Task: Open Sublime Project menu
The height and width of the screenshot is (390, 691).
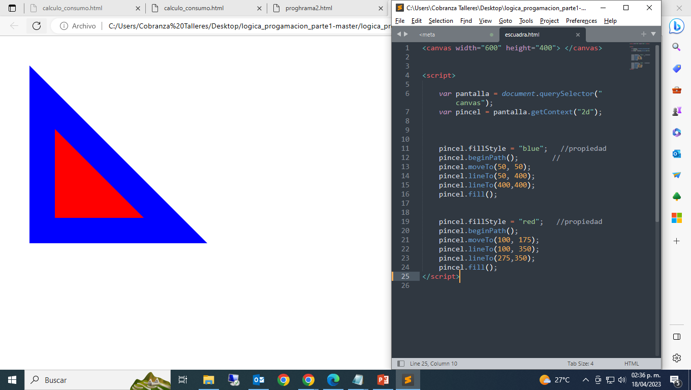Action: point(549,21)
